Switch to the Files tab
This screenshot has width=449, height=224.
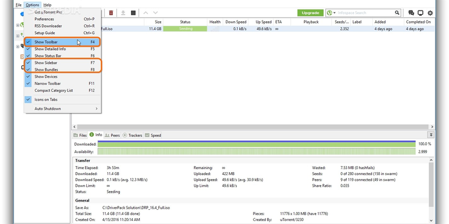point(80,135)
